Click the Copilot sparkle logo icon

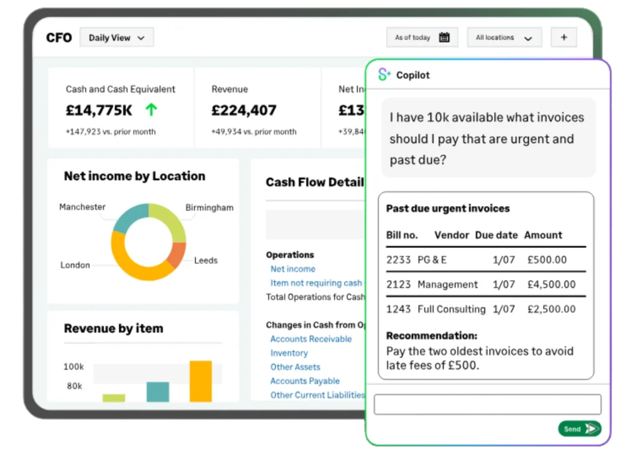384,75
